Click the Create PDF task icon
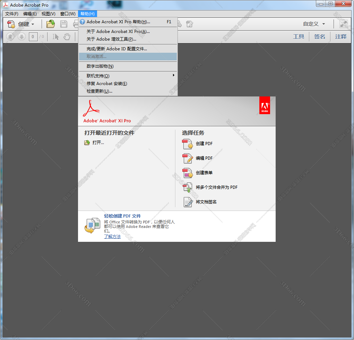354x340 pixels. click(187, 144)
